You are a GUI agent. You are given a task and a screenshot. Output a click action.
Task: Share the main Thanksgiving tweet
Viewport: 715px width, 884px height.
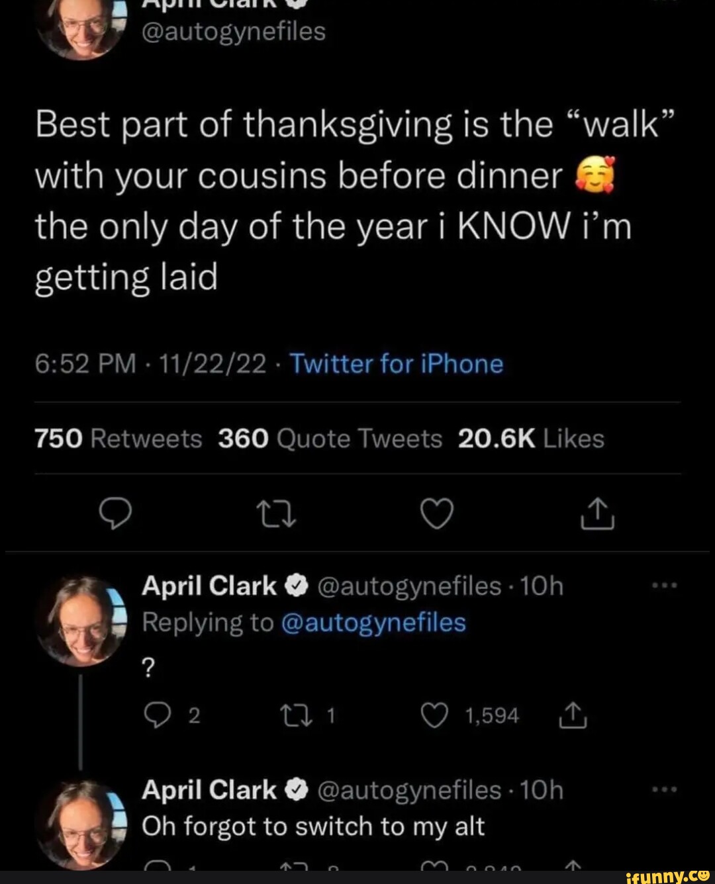[x=597, y=514]
